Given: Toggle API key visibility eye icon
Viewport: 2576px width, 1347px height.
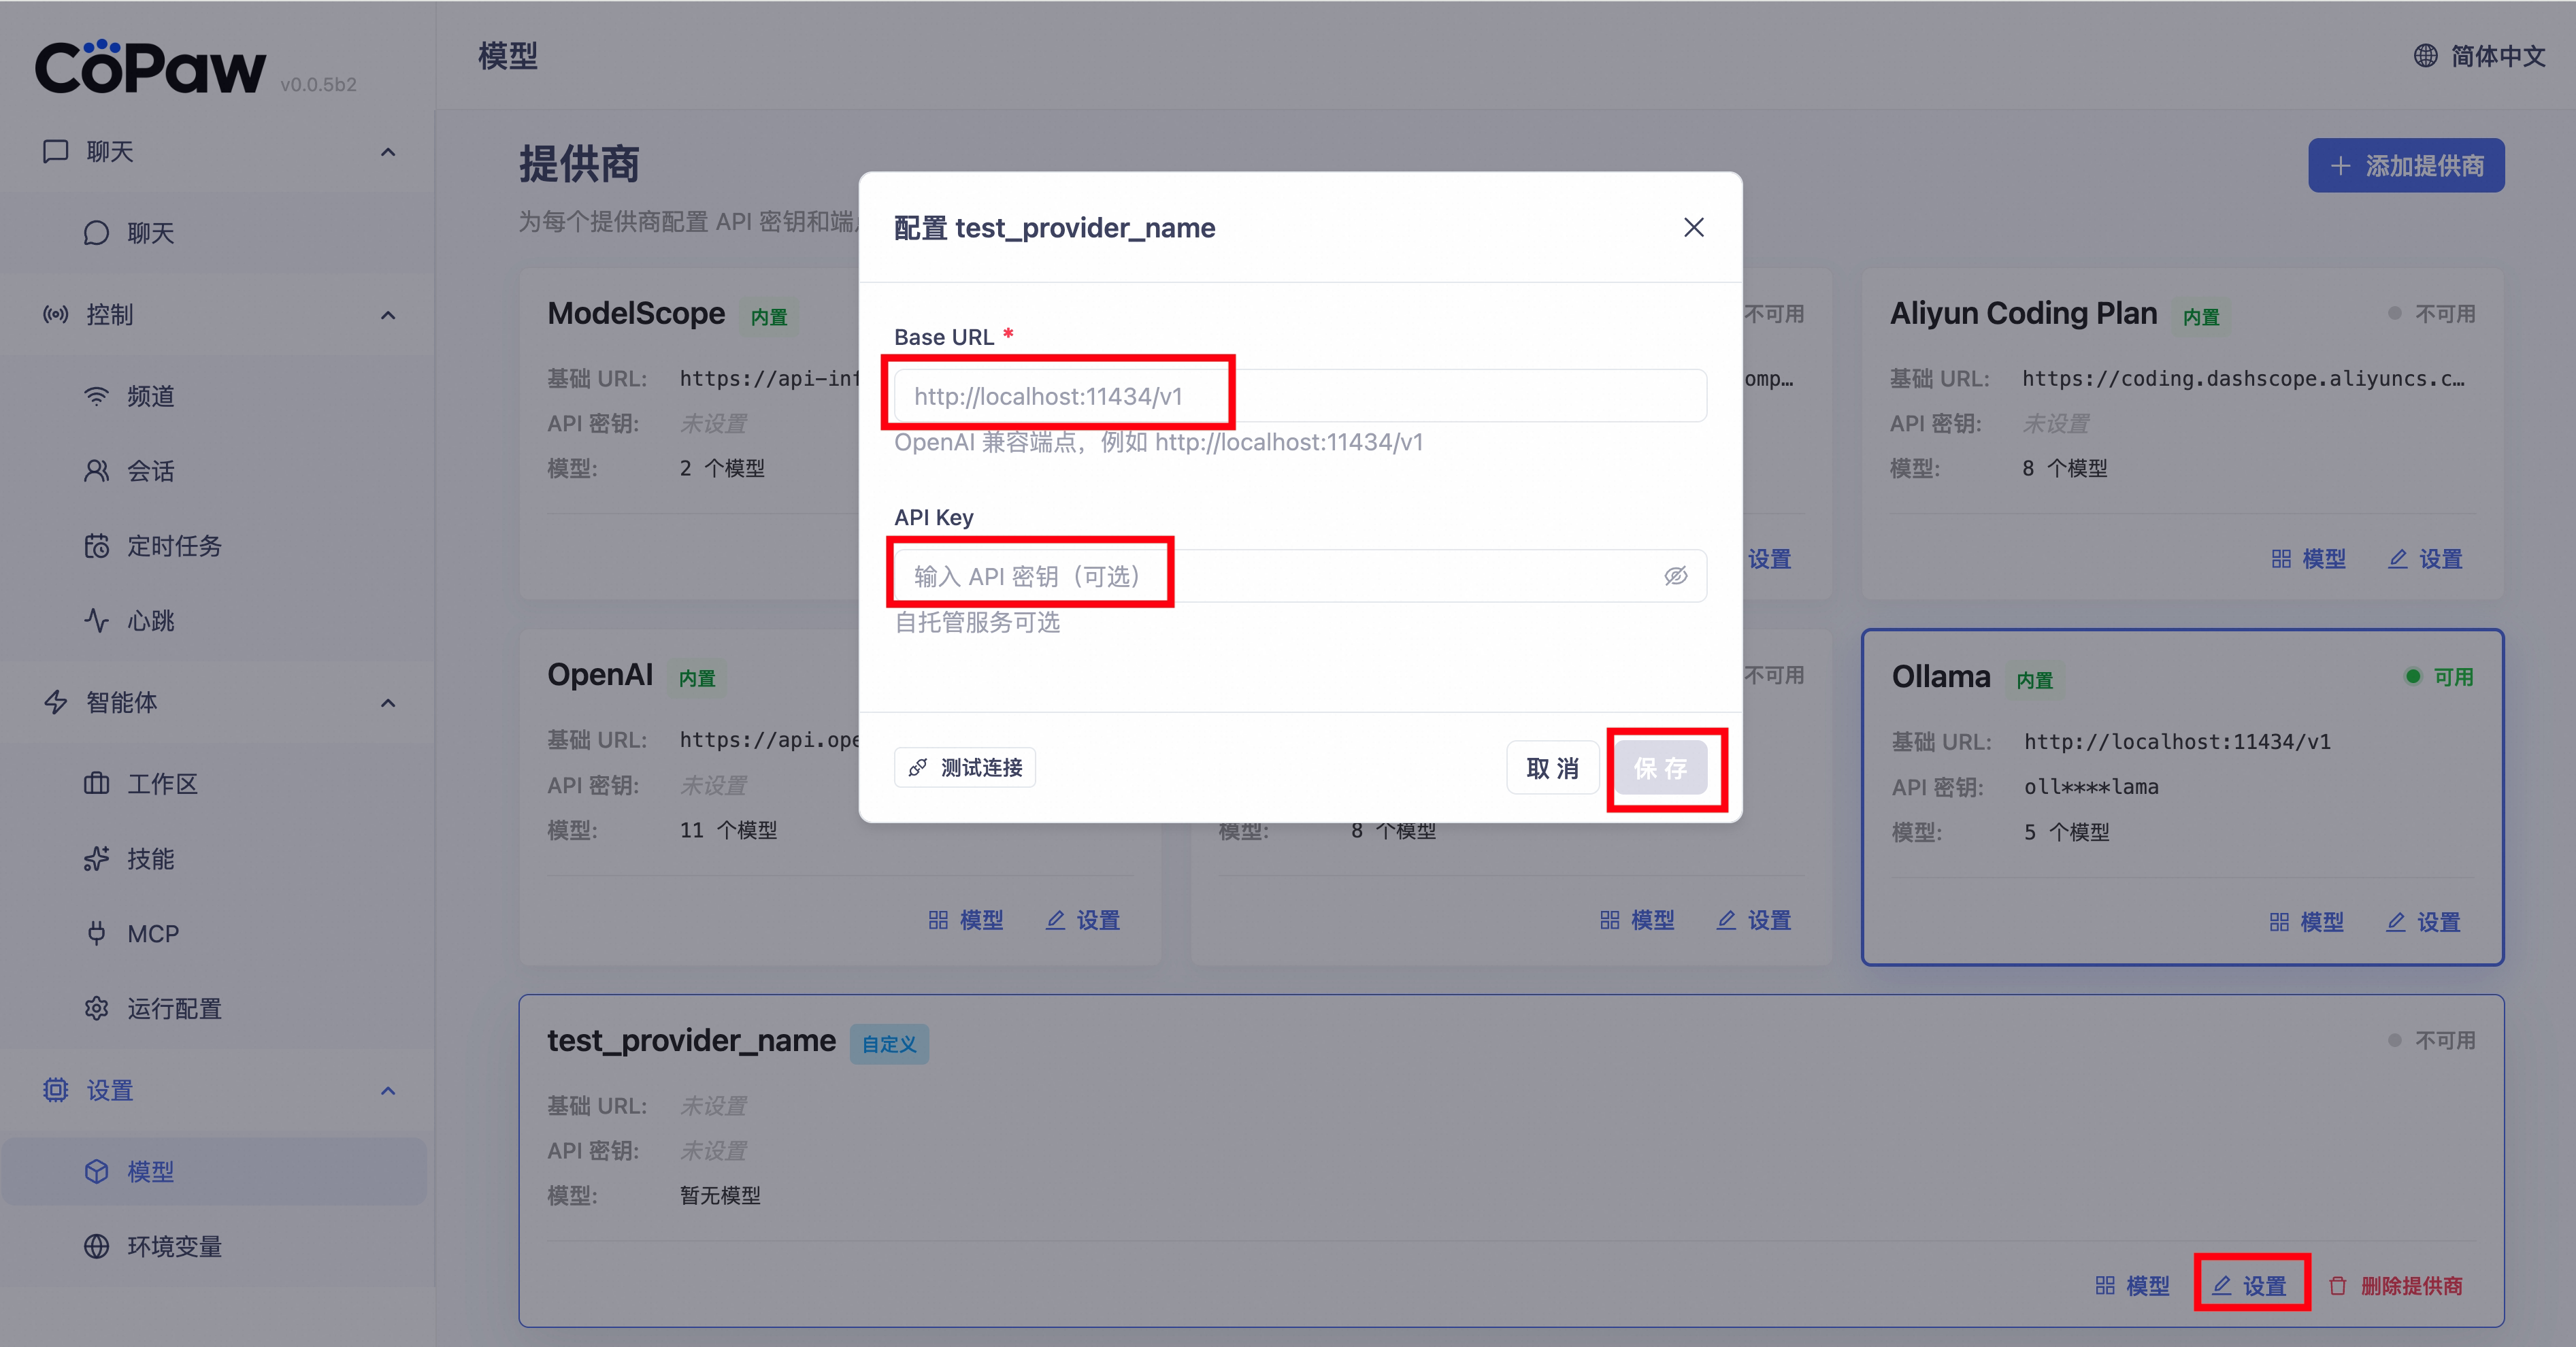Looking at the screenshot, I should (1675, 576).
